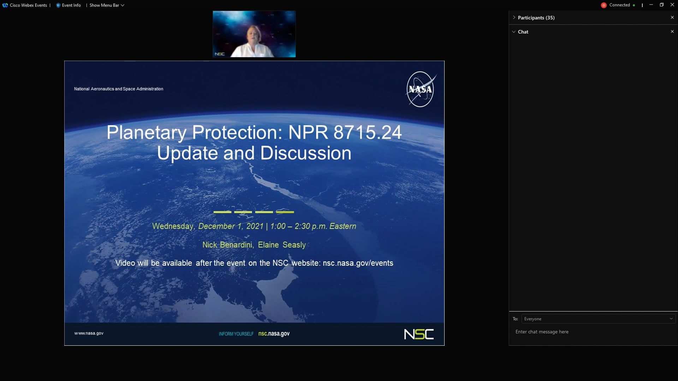Click the slide title Planetary Protection: NPR 8715.24
Viewport: 678px width, 381px height.
(x=254, y=132)
